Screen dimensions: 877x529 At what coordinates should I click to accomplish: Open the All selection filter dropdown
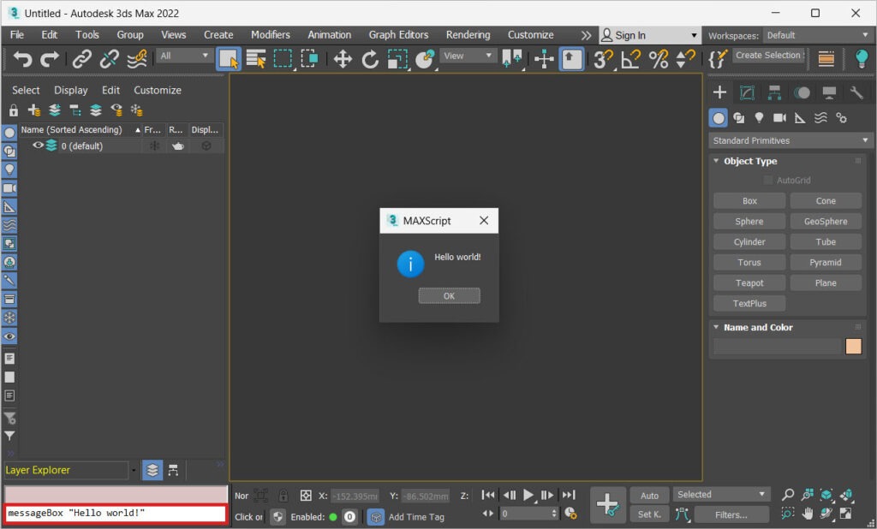pos(184,56)
